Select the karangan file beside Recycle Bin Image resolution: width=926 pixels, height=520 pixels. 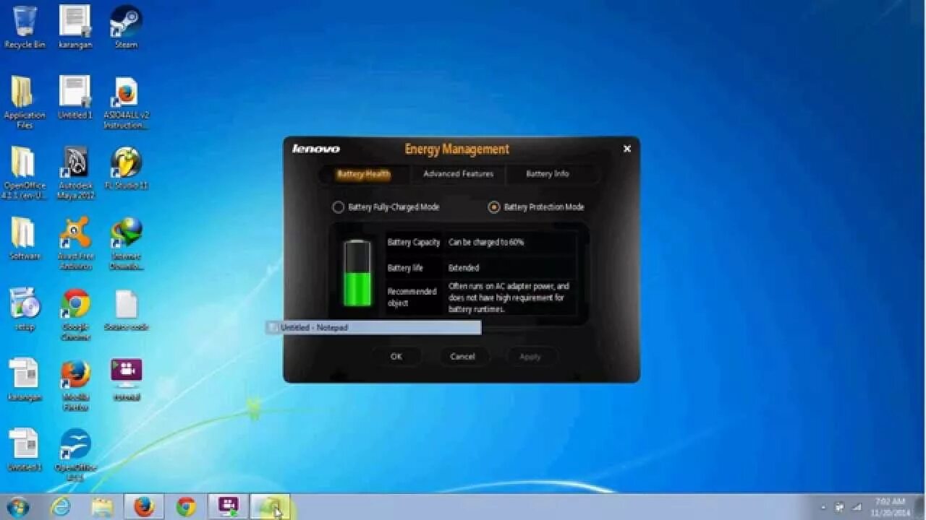point(75,27)
